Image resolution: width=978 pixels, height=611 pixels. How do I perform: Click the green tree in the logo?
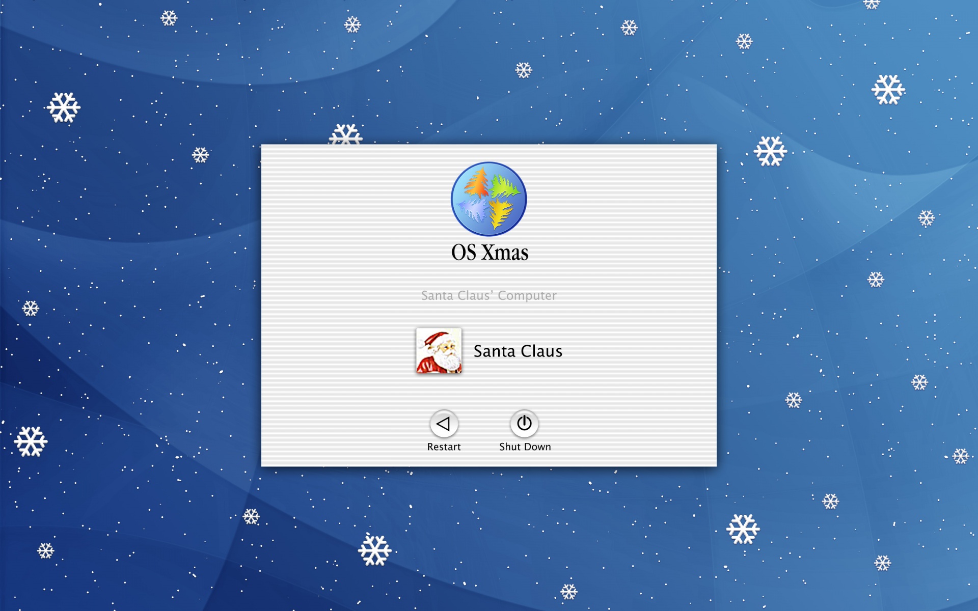(504, 187)
